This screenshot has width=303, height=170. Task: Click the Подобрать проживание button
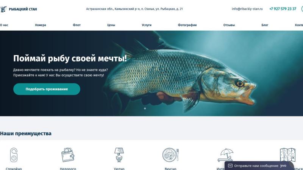[x=47, y=89]
